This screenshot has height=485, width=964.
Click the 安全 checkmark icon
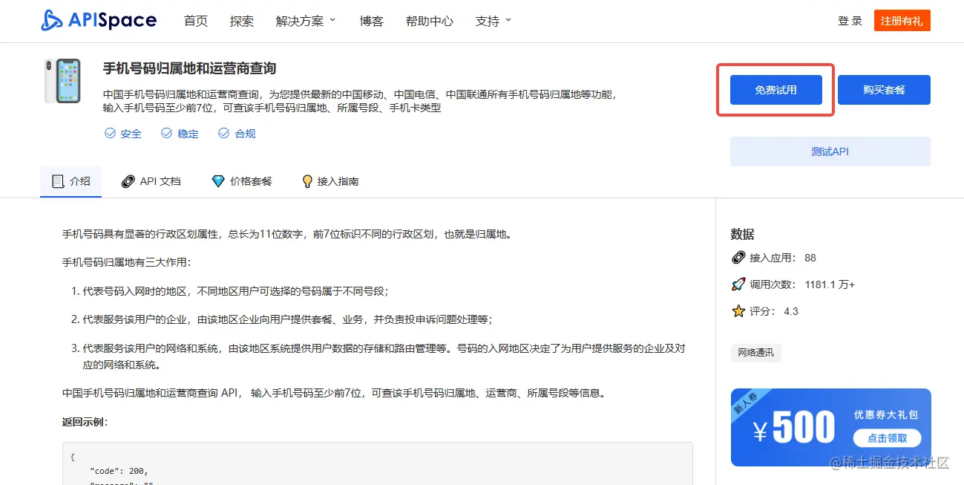point(110,134)
